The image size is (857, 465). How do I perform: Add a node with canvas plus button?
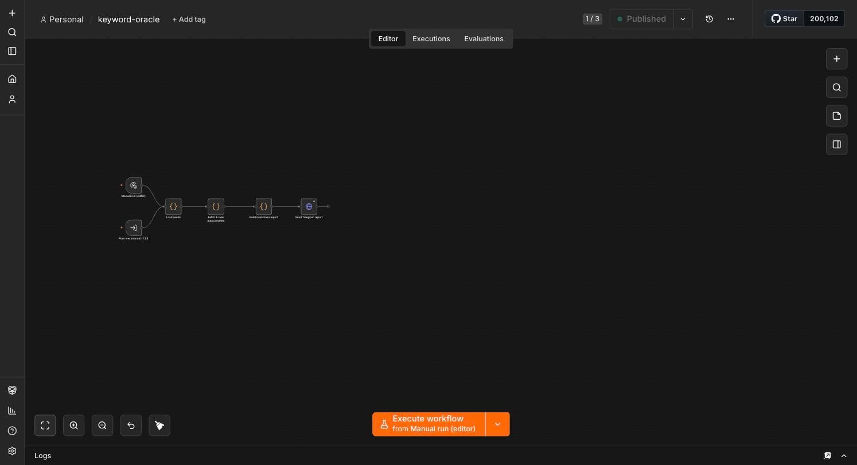[836, 59]
